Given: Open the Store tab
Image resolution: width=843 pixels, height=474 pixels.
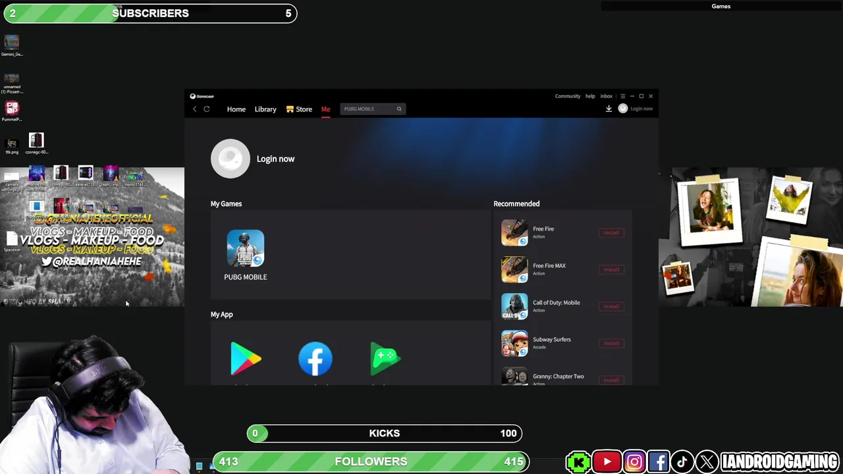Looking at the screenshot, I should tap(299, 109).
